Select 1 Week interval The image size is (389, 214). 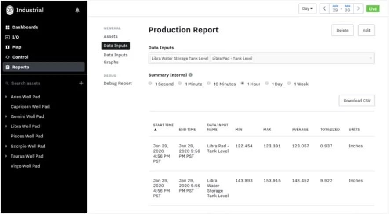click(x=289, y=83)
